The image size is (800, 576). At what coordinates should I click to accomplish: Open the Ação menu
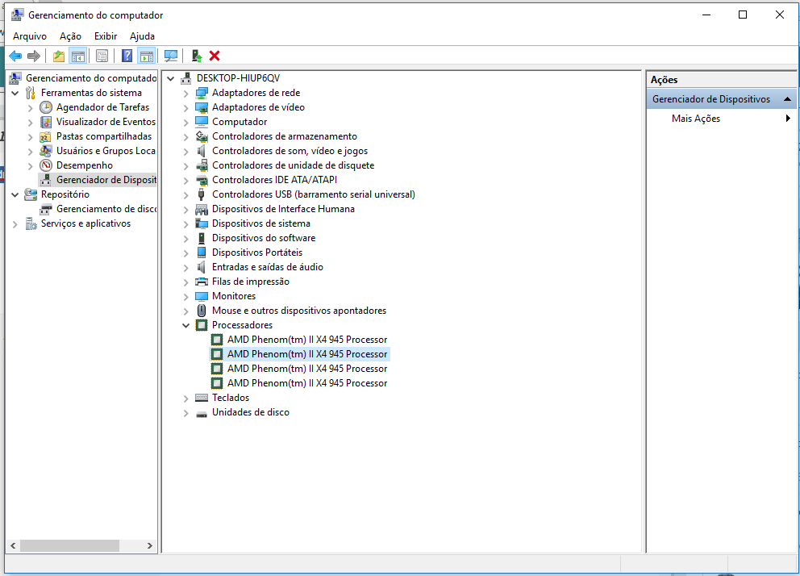pos(70,36)
